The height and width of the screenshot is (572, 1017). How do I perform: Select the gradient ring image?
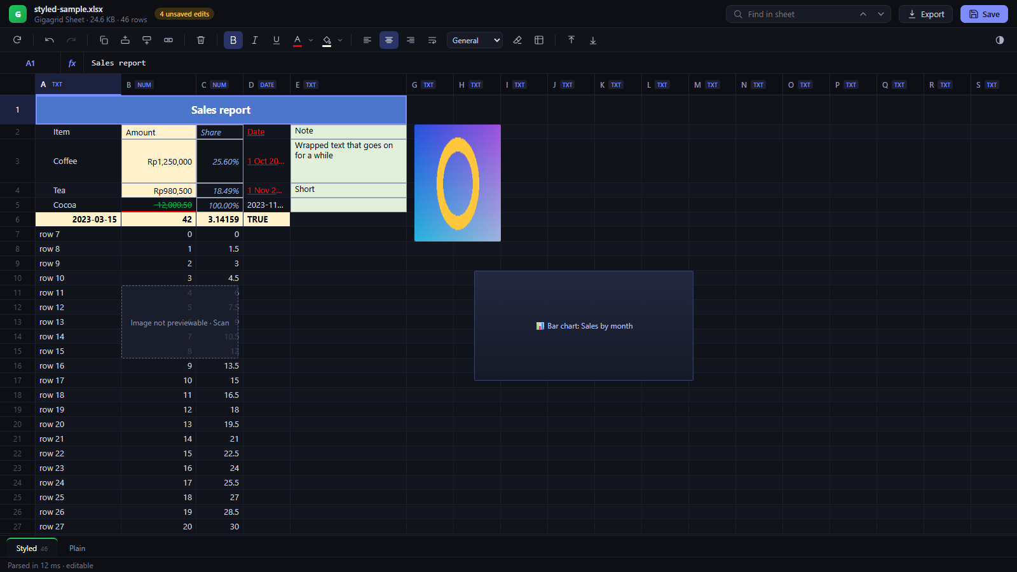click(458, 183)
